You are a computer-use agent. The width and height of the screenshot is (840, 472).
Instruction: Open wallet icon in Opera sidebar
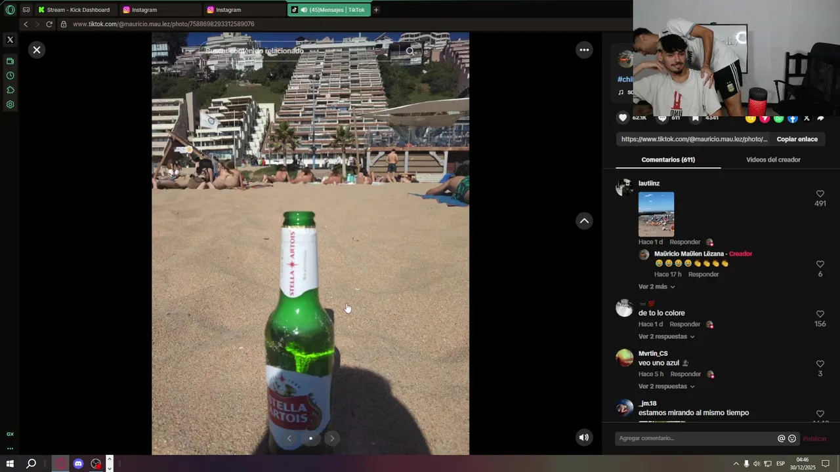coord(10,61)
